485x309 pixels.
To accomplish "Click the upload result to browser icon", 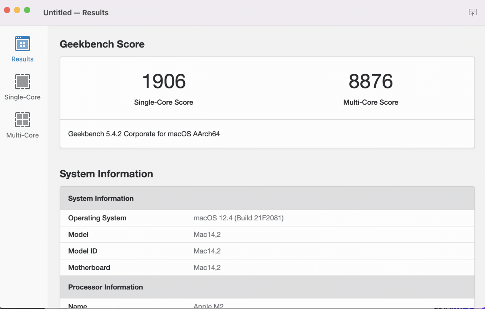I will click(472, 12).
